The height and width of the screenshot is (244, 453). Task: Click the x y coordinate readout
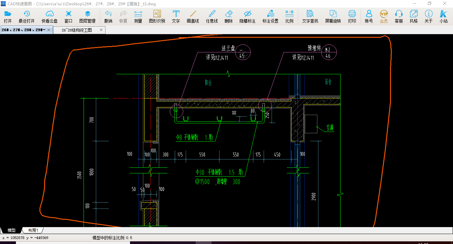tap(25, 238)
